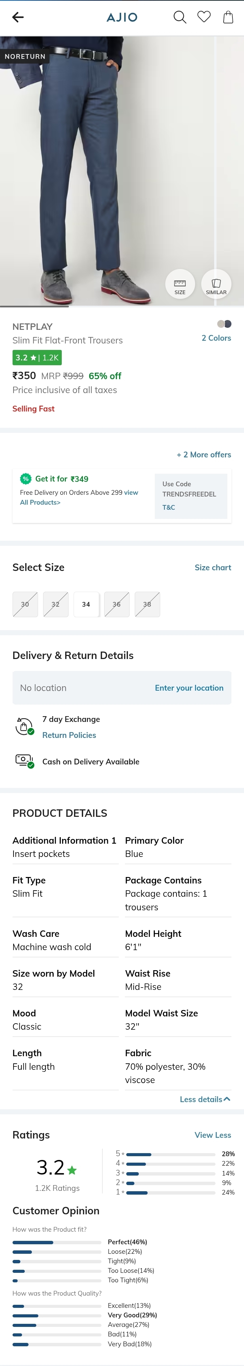The height and width of the screenshot is (1366, 244).
Task: Open Return Policies link
Action: point(69,735)
